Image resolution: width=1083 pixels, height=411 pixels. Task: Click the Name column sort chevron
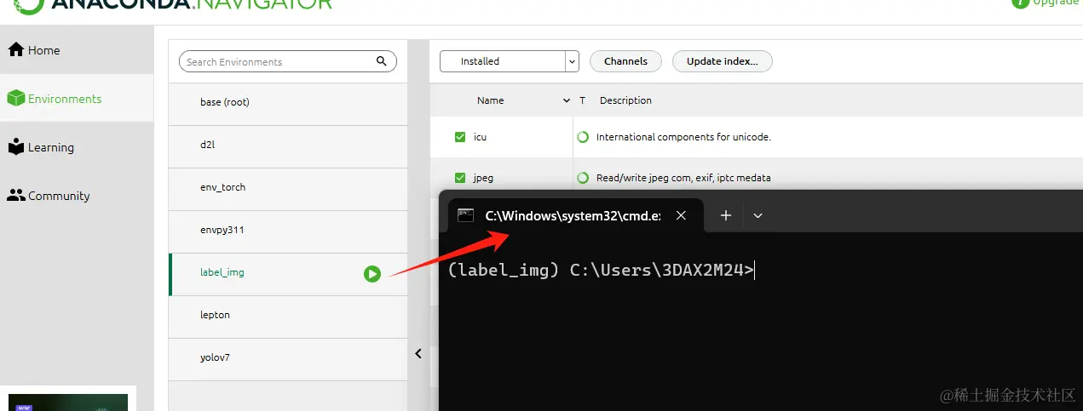[567, 100]
